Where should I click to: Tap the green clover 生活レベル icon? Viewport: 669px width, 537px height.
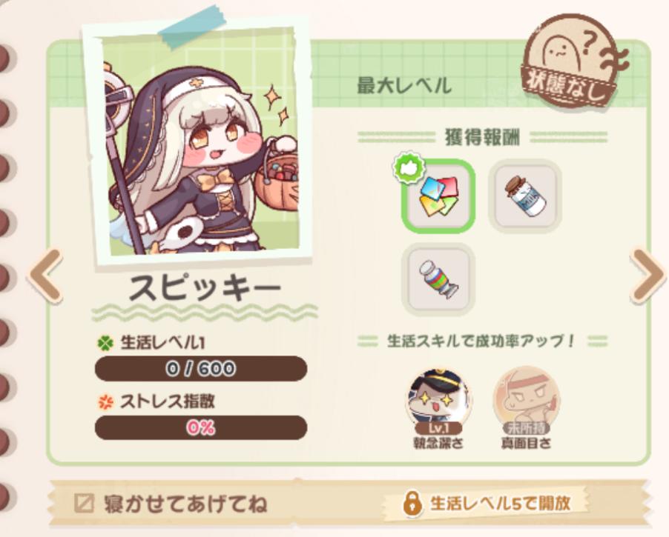[106, 343]
